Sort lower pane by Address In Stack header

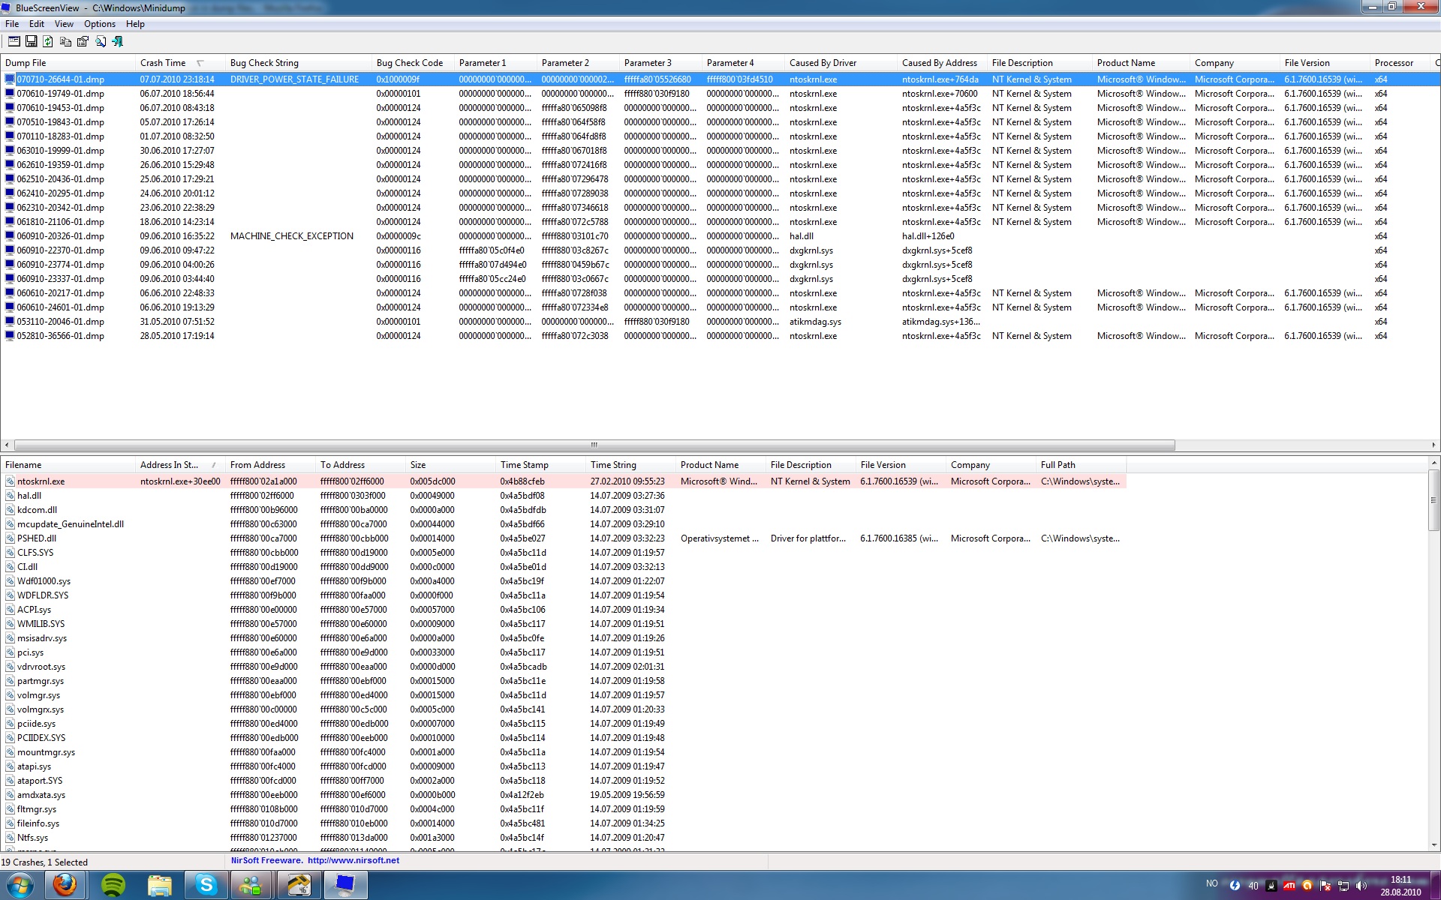pyautogui.click(x=180, y=465)
